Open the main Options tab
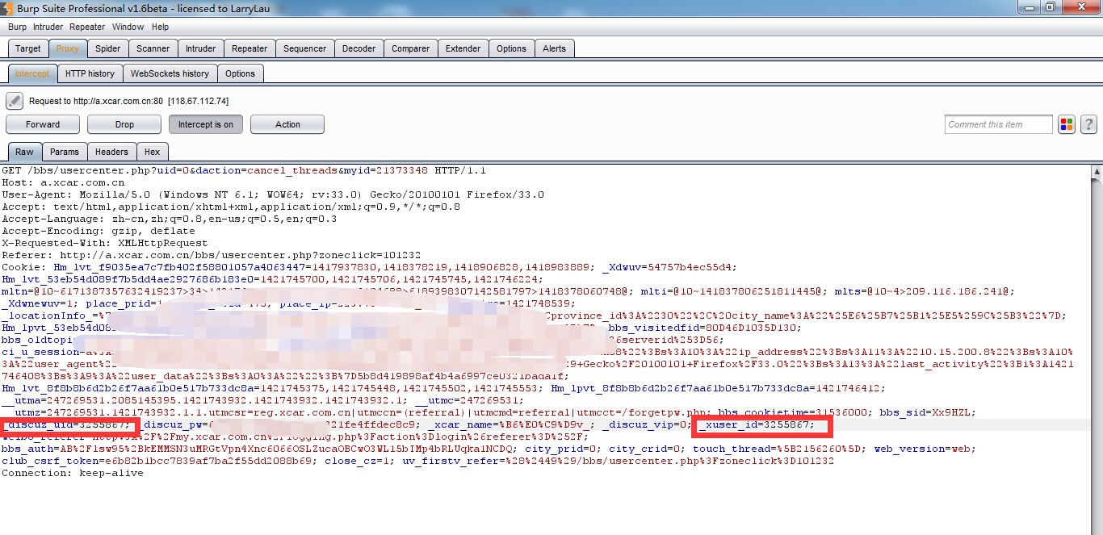The height and width of the screenshot is (535, 1103). [511, 48]
